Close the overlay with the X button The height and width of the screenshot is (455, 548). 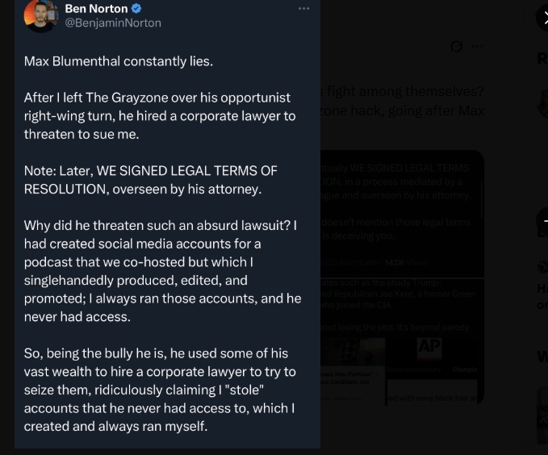click(543, 18)
